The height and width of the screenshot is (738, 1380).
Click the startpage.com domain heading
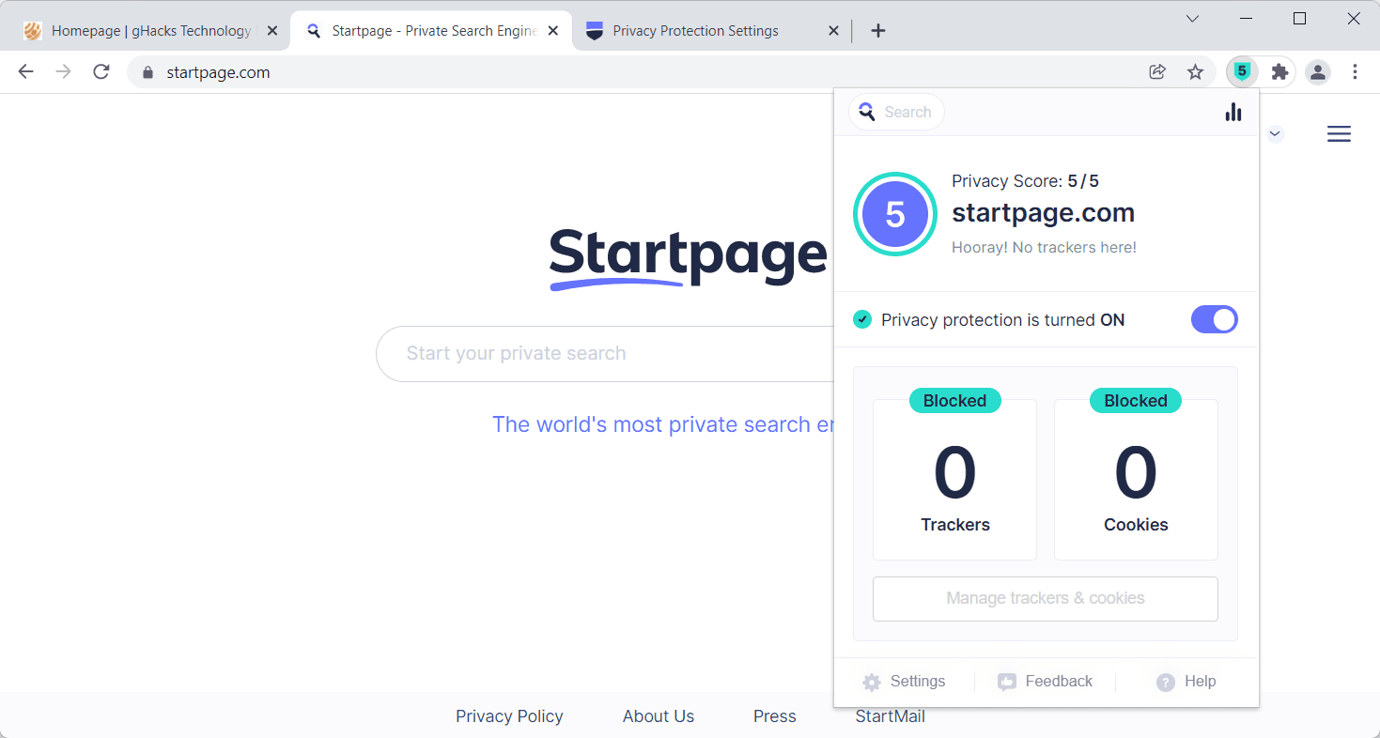click(x=1043, y=213)
